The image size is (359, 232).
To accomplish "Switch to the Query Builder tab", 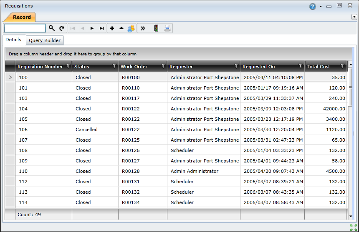I will [x=45, y=40].
